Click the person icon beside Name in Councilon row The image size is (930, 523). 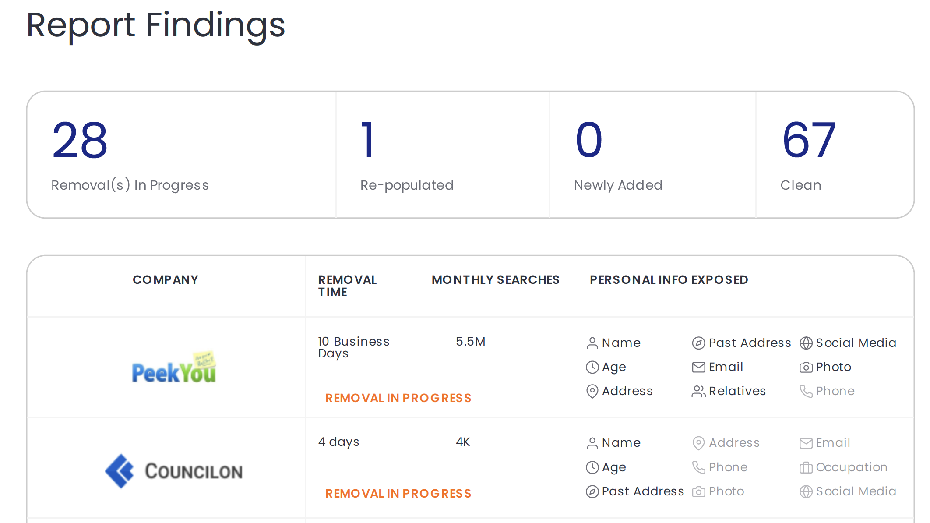tap(592, 443)
